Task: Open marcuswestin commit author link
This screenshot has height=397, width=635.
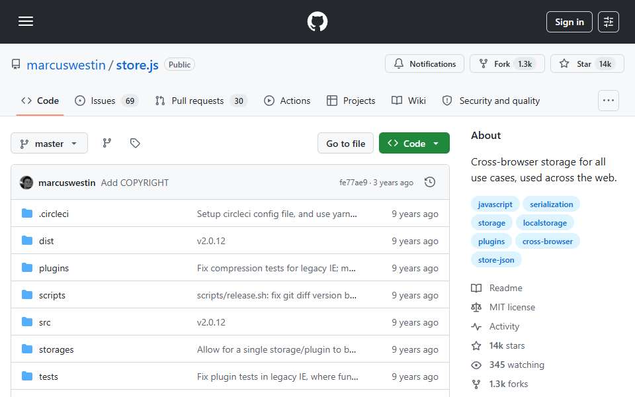Action: click(67, 183)
